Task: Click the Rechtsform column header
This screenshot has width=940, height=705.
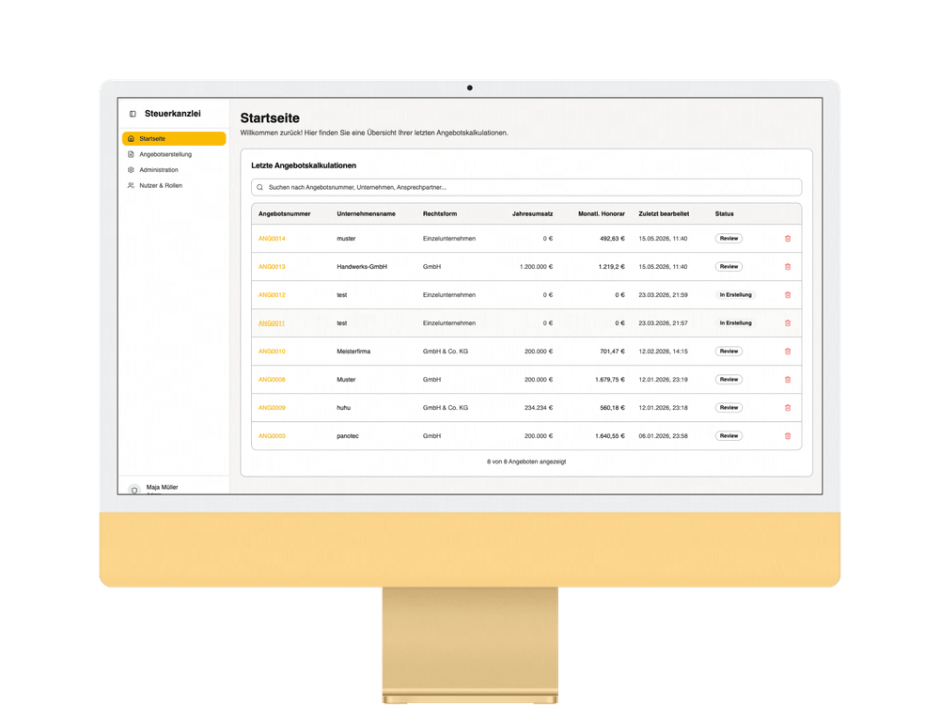Action: point(439,214)
